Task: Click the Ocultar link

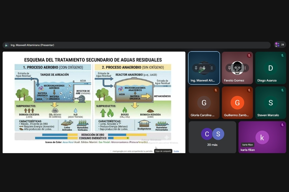Action: (x=176, y=151)
